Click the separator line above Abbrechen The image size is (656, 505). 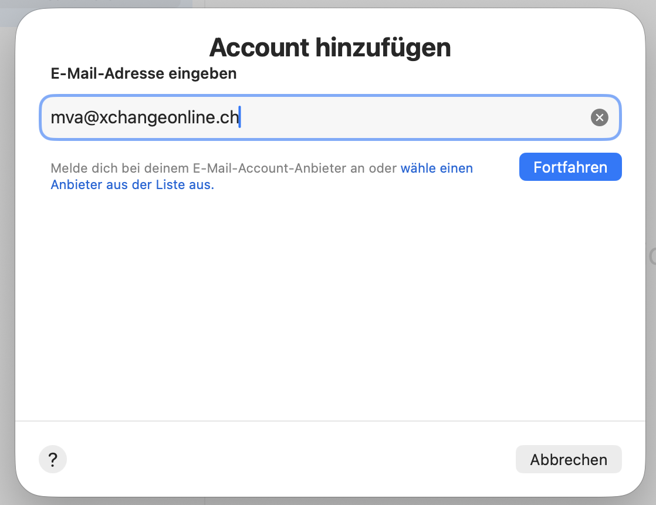tap(329, 421)
